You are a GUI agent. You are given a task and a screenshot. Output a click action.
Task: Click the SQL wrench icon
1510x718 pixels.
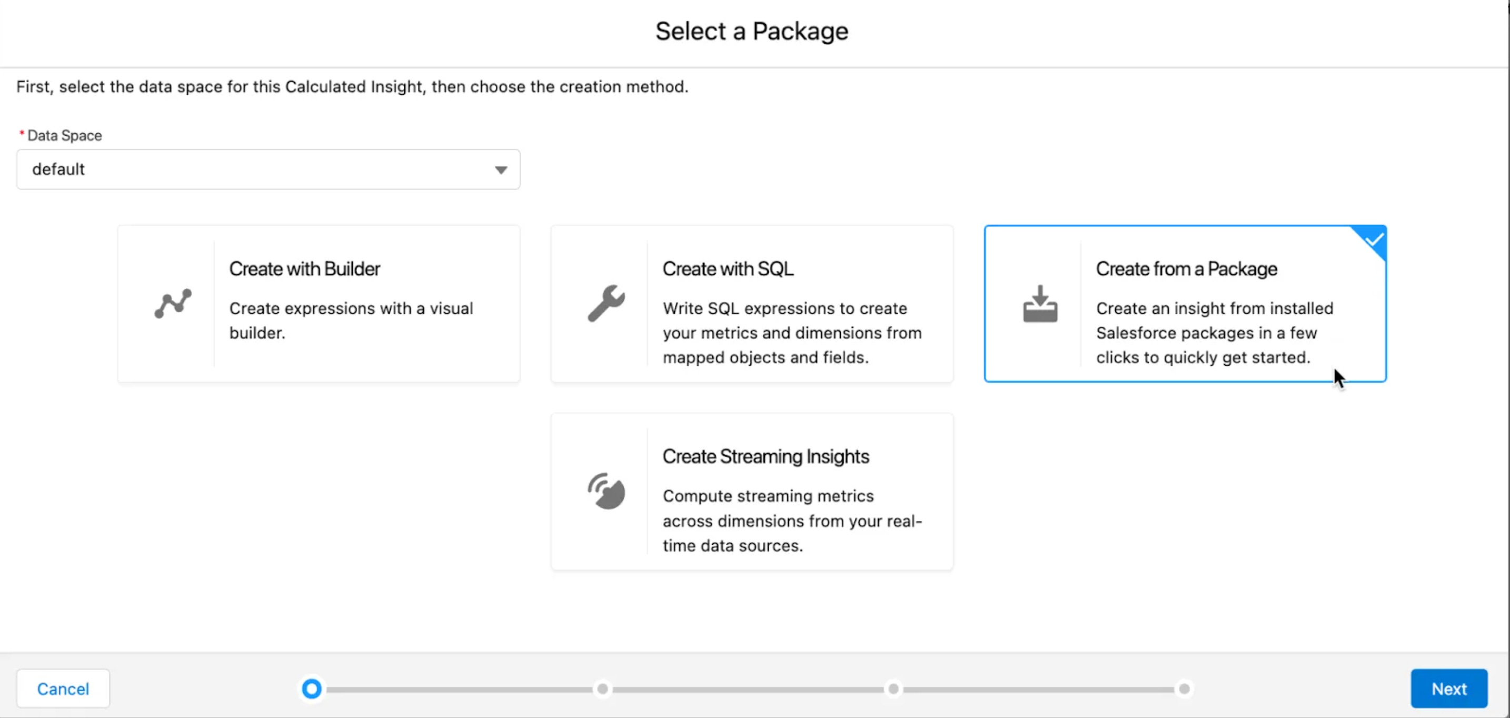point(606,303)
